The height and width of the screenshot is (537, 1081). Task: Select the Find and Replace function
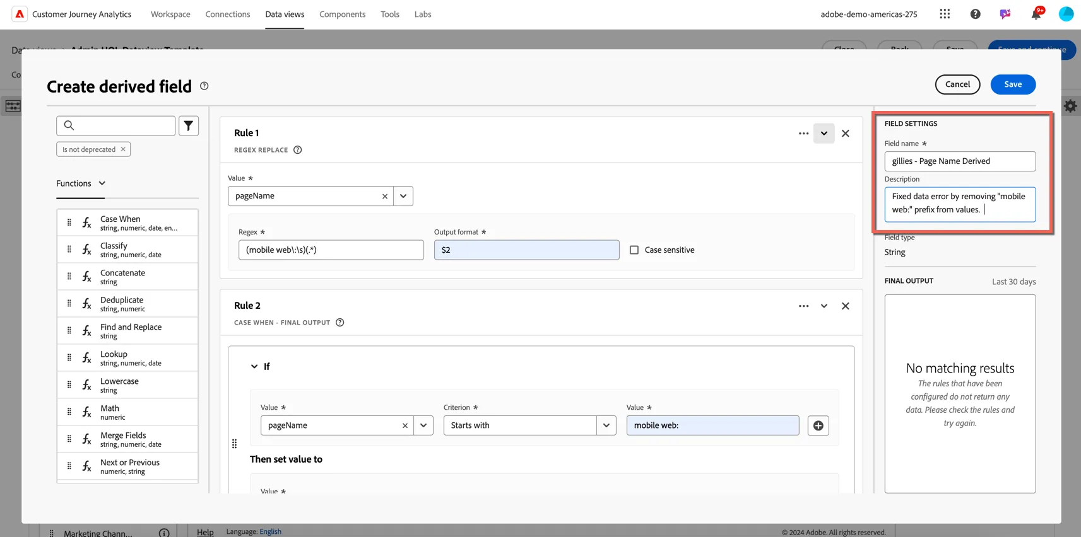[127, 331]
